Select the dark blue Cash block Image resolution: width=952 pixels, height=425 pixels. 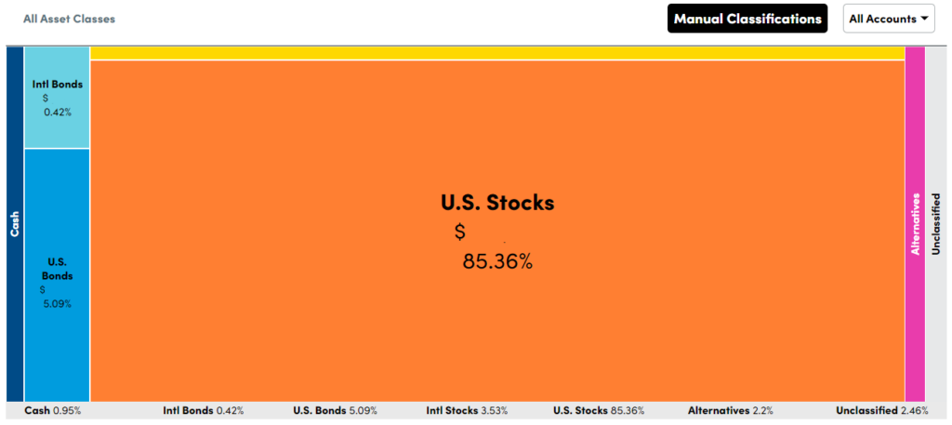pos(15,224)
